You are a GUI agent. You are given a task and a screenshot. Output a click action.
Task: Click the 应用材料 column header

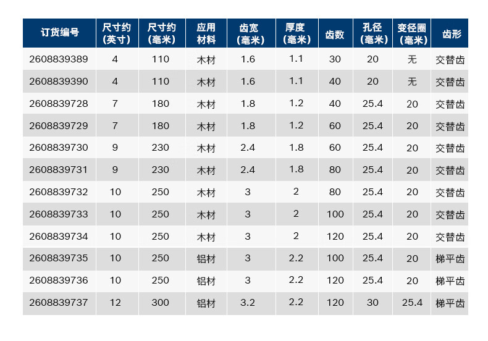tap(206, 33)
